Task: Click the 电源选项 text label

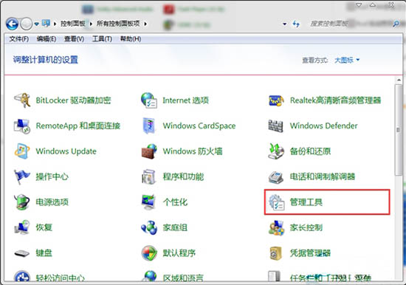Action: (52, 202)
